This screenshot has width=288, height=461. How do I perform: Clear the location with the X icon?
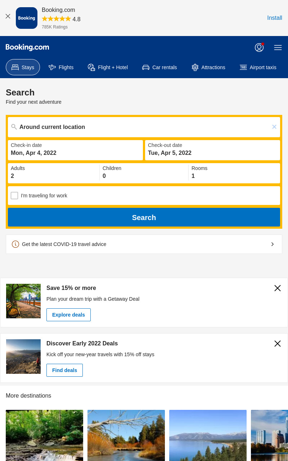tap(274, 127)
